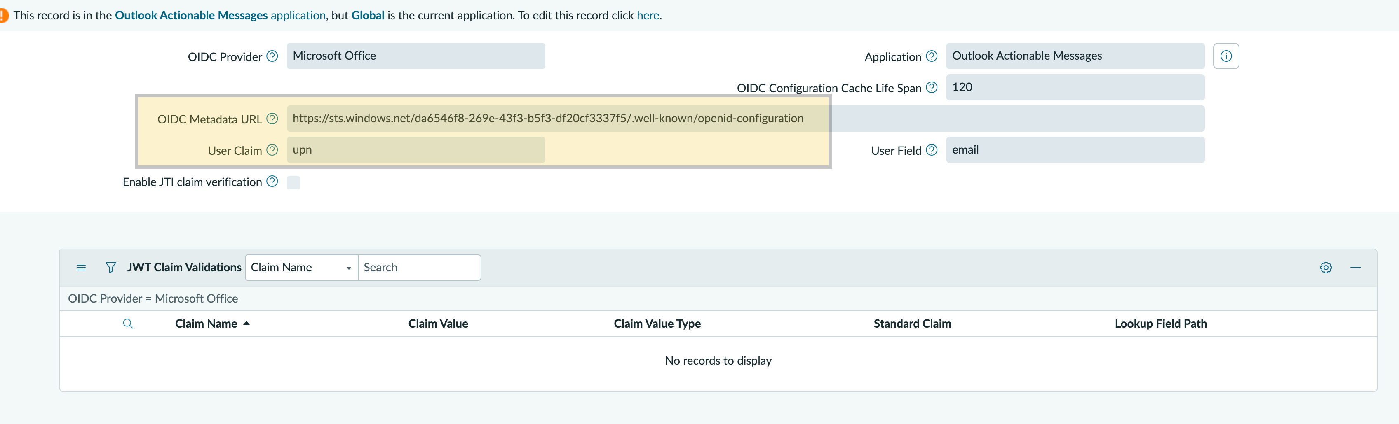Click the User Field input showing email
Image resolution: width=1399 pixels, height=424 pixels.
pyautogui.click(x=1075, y=150)
